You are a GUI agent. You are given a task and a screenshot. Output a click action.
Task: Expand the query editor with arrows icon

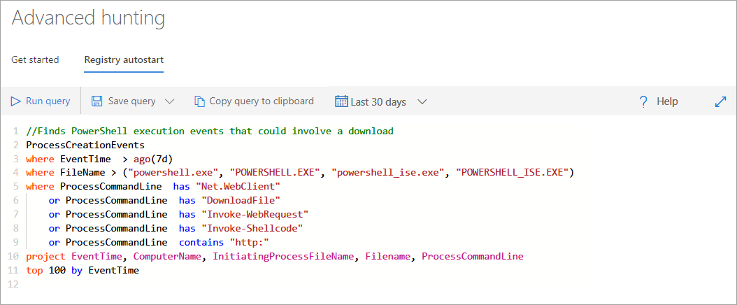(720, 101)
